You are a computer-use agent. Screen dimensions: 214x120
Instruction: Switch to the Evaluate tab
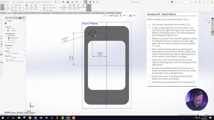pyautogui.click(x=27, y=13)
